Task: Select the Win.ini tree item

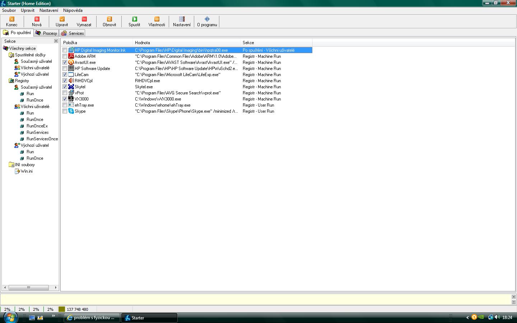Action: 27,171
